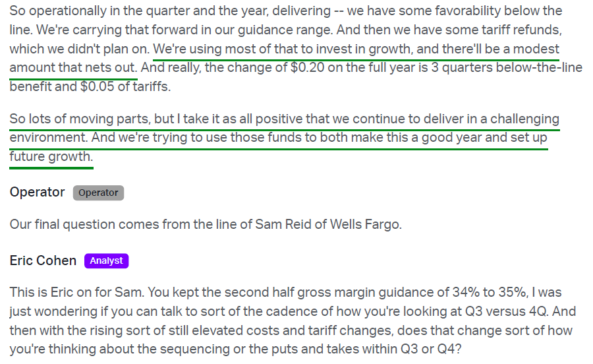Click the "$0.05 of tariffs" text
Screen dimensions: 593x364
(x=125, y=86)
